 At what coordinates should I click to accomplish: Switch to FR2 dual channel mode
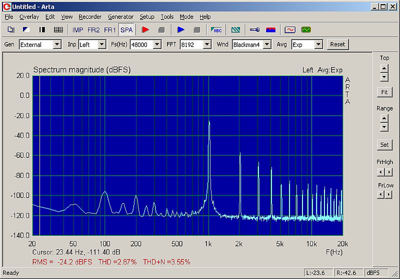point(93,30)
